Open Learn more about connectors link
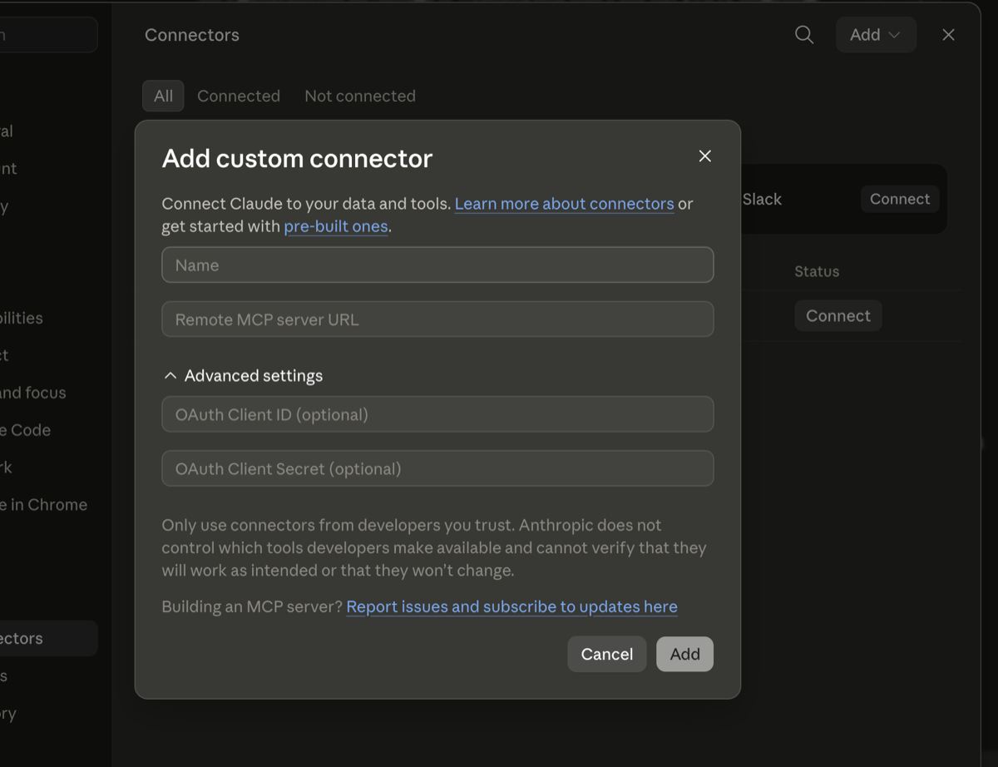Image resolution: width=998 pixels, height=767 pixels. pyautogui.click(x=564, y=204)
